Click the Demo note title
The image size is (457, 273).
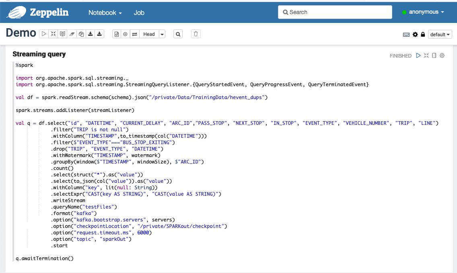click(x=21, y=33)
